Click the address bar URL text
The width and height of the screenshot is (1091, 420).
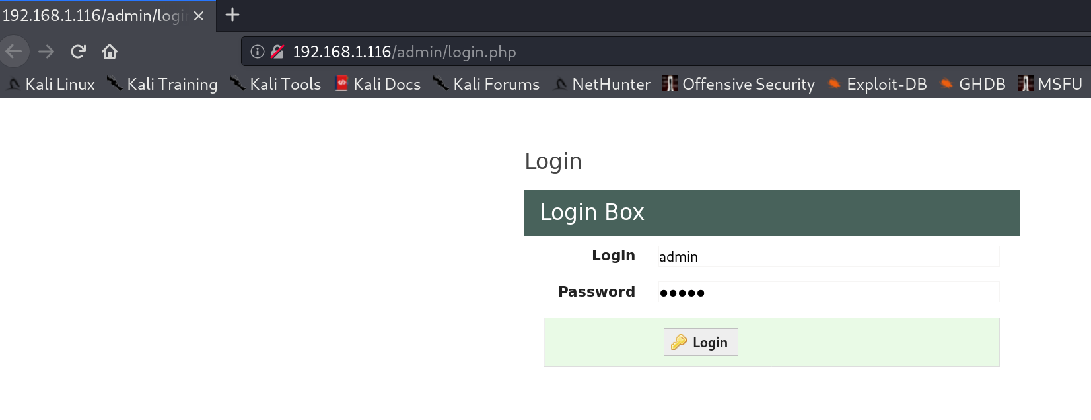[404, 52]
